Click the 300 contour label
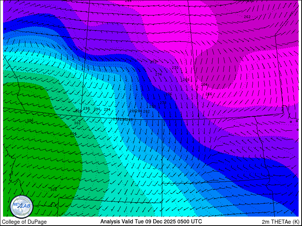This screenshot has height=226, width=302. [x=79, y=111]
